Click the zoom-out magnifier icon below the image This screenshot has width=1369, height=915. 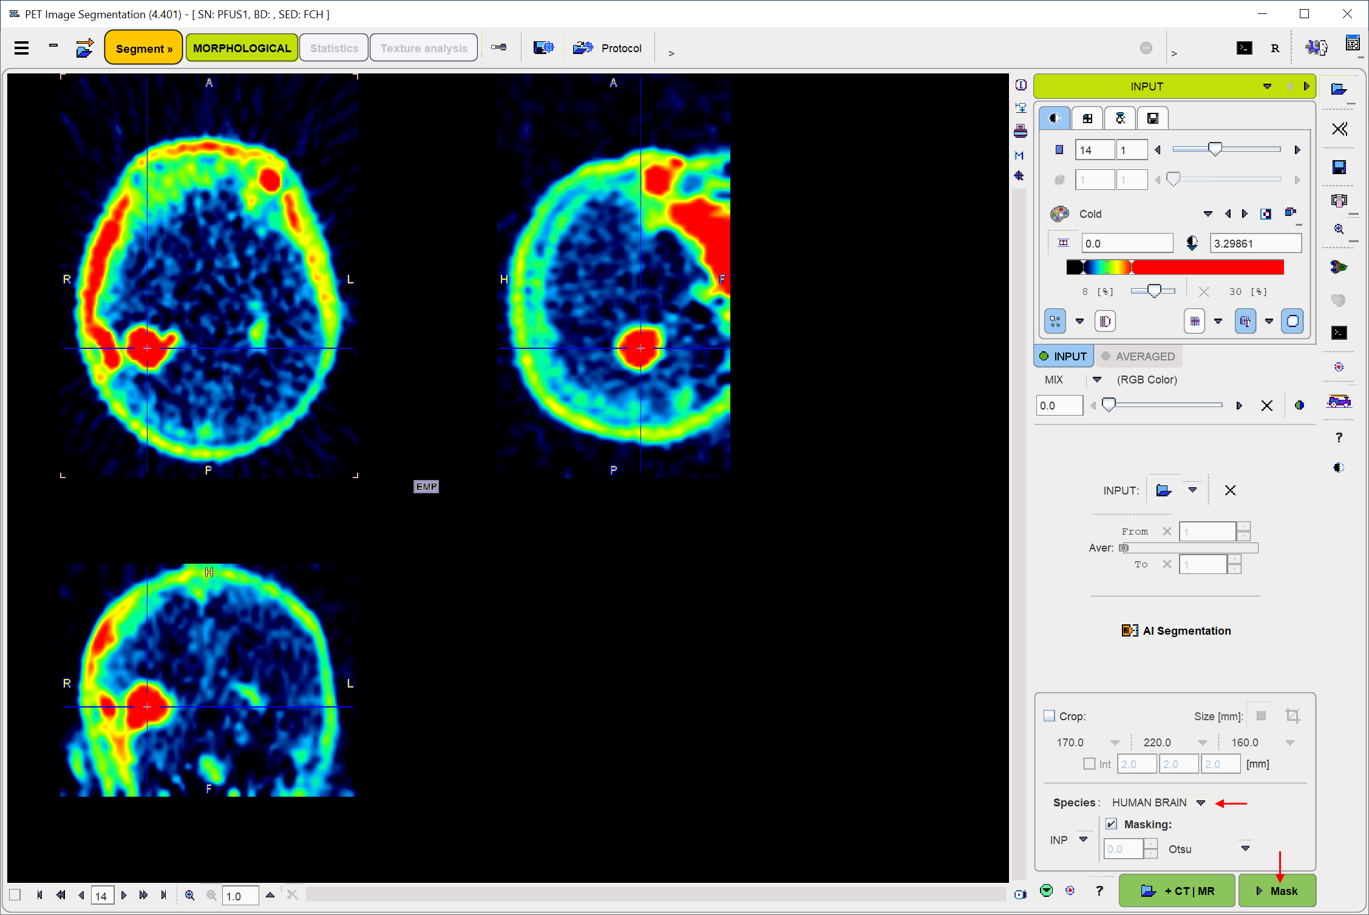[211, 895]
